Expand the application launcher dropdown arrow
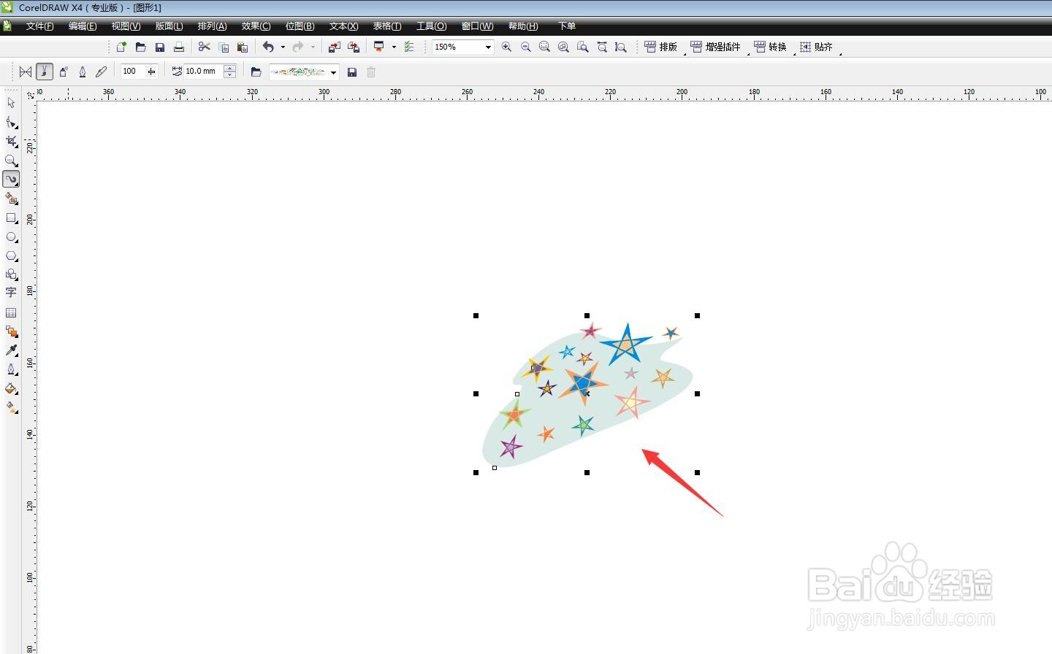 click(x=394, y=47)
